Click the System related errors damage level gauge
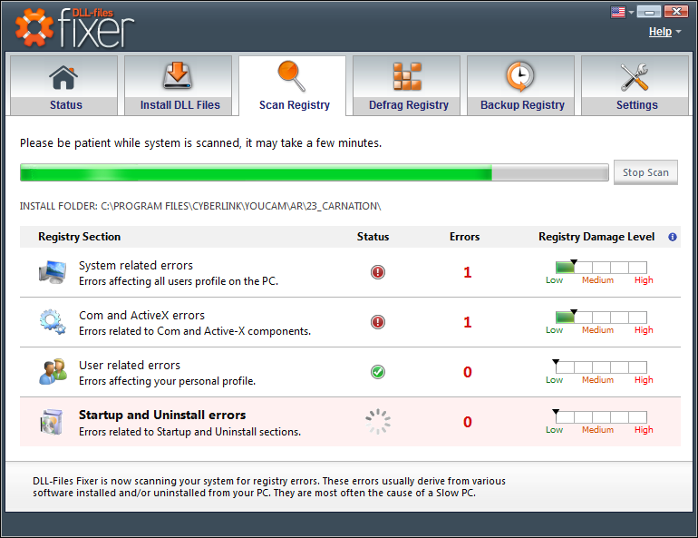 [601, 268]
